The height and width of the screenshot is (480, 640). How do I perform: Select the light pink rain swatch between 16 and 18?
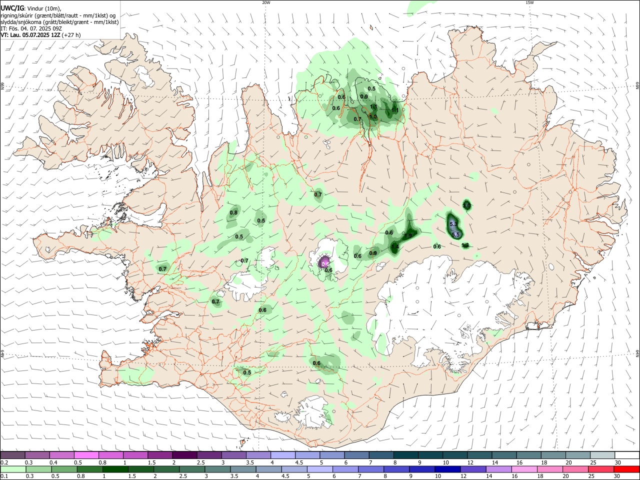(x=523, y=469)
